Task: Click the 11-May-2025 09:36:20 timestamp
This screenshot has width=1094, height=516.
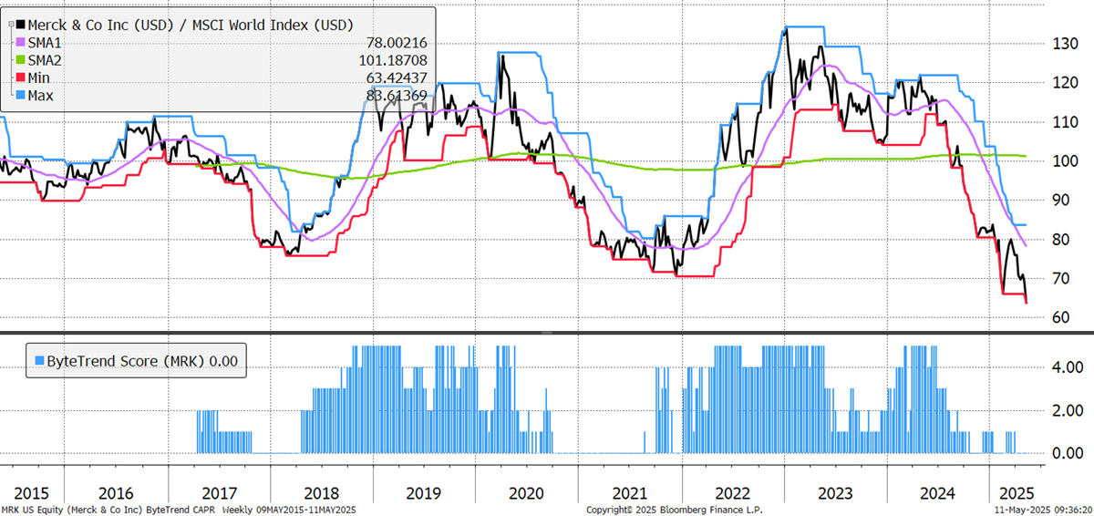Action: click(x=1045, y=509)
